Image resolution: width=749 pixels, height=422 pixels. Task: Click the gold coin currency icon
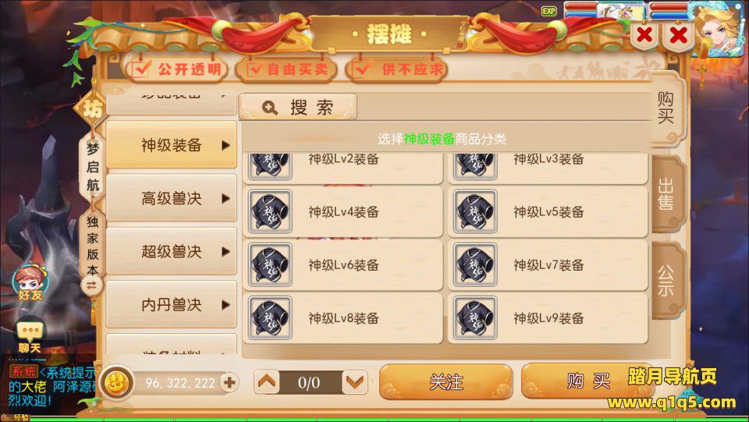coord(117,382)
